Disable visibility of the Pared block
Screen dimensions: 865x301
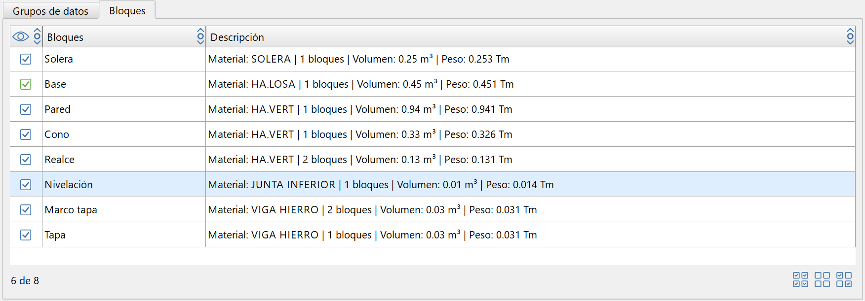point(26,109)
